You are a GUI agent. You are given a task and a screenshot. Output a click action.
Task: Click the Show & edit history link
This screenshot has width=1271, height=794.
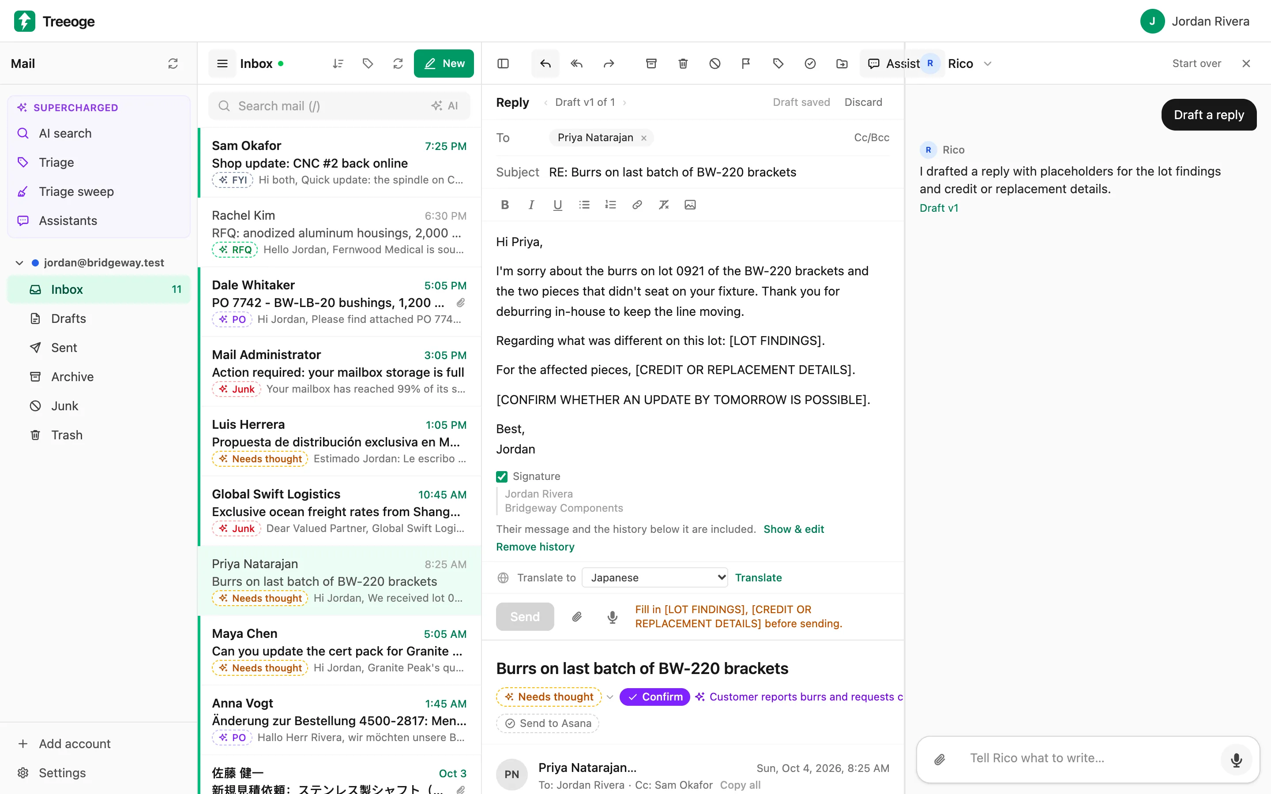pos(793,529)
